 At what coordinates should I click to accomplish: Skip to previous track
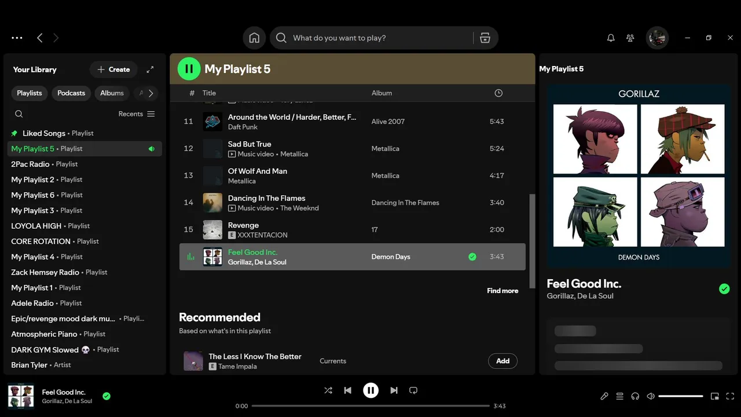coord(347,390)
